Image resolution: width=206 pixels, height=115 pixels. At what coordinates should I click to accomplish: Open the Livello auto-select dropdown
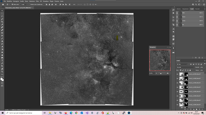coord(24,4)
